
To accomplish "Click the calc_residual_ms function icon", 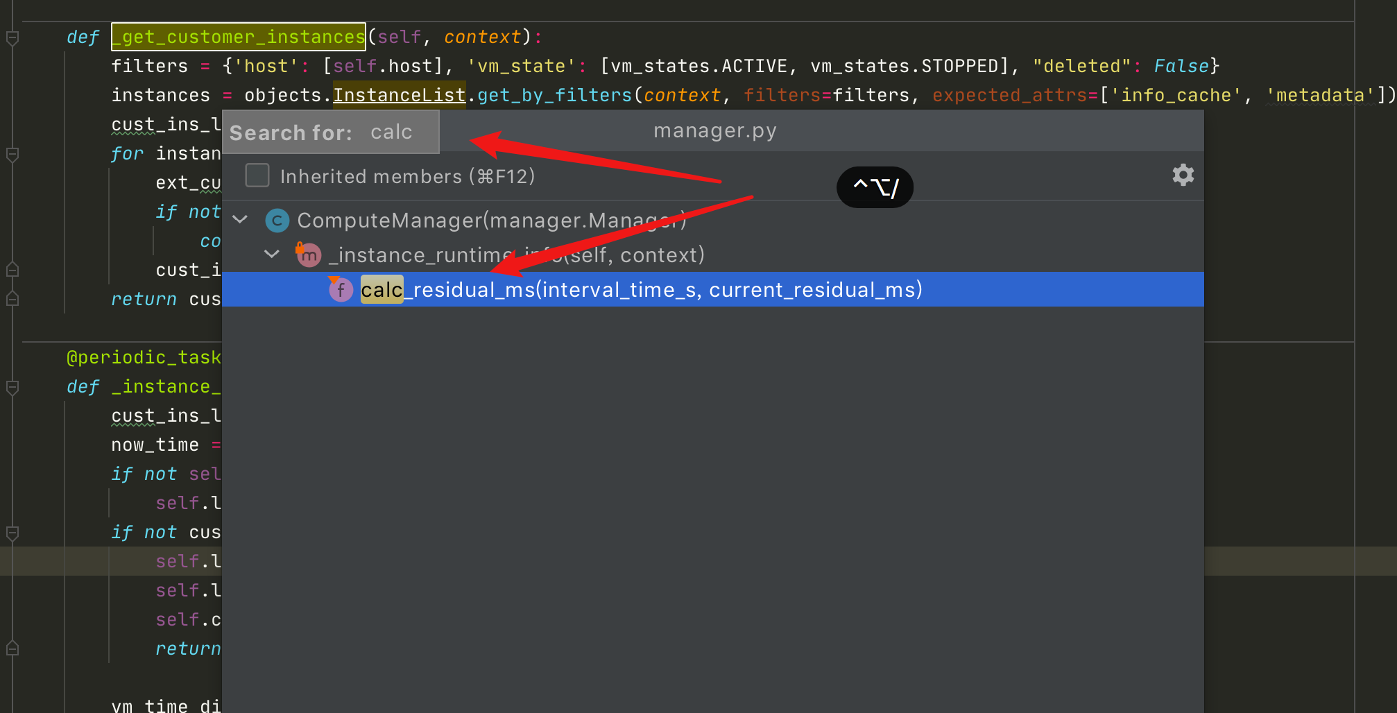I will (341, 290).
